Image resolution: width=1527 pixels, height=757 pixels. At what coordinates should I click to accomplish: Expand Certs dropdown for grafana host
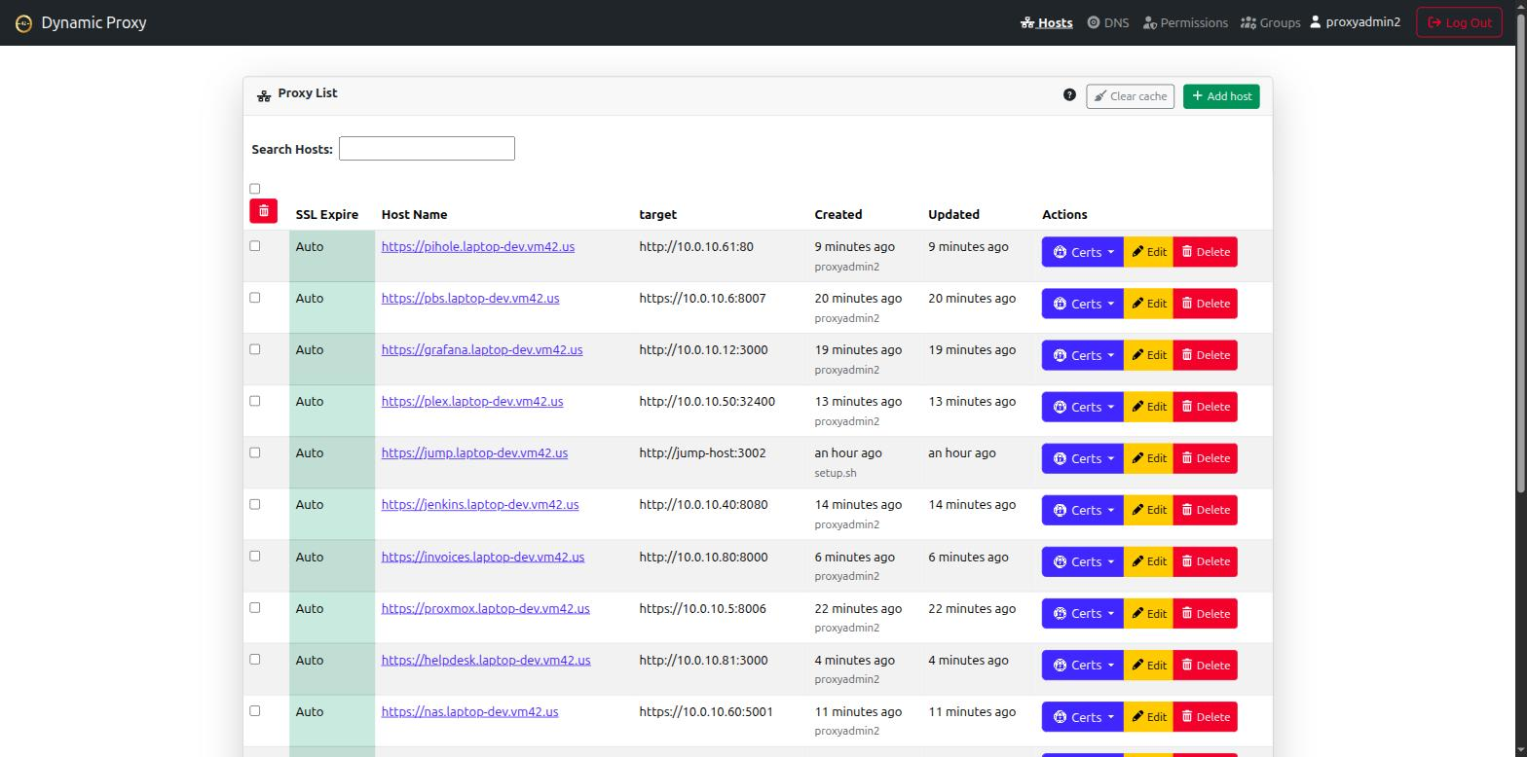click(x=1083, y=355)
